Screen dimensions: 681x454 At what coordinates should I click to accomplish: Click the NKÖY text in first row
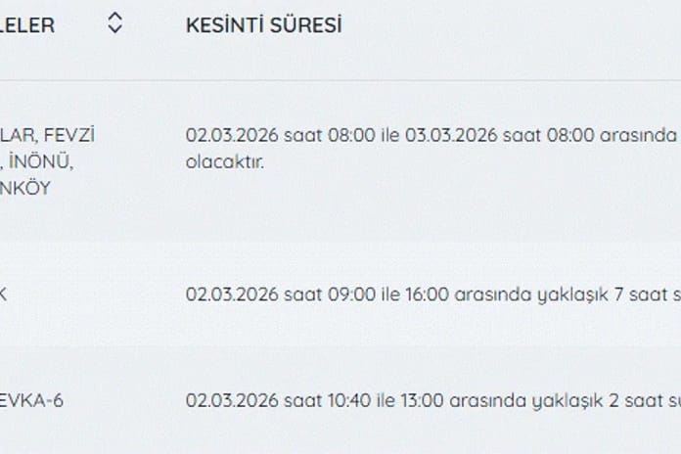28,188
